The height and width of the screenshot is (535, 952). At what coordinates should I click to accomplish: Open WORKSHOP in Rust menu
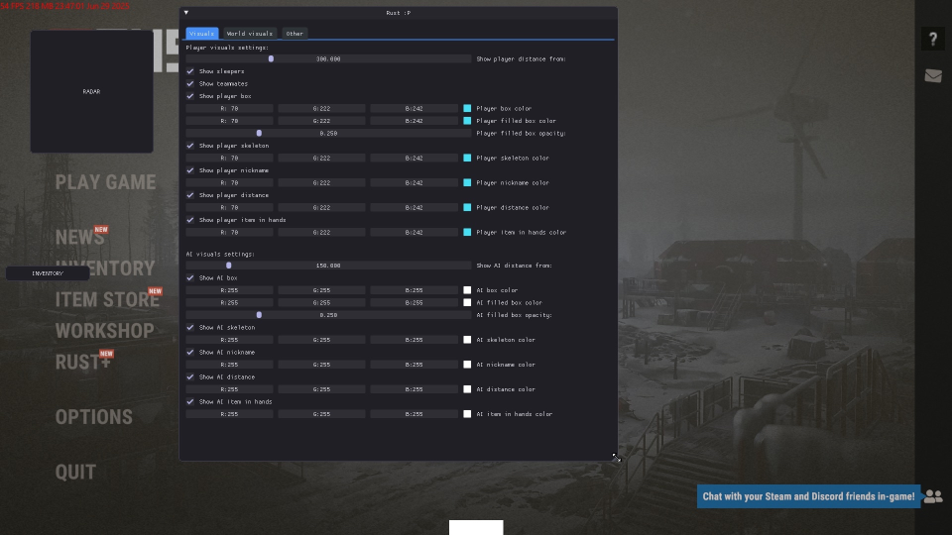tap(104, 331)
